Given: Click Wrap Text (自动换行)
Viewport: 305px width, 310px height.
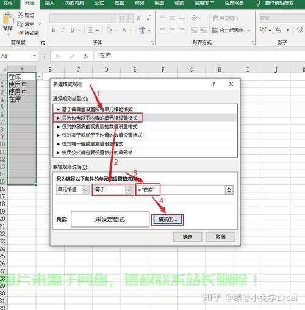Looking at the screenshot, I should click(226, 18).
